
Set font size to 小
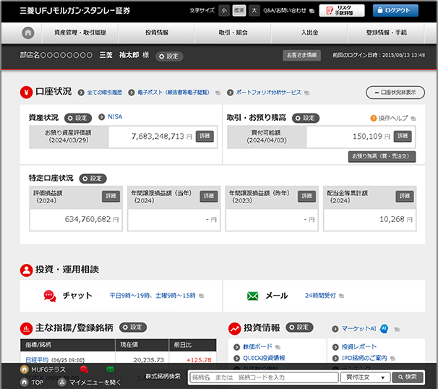point(224,11)
